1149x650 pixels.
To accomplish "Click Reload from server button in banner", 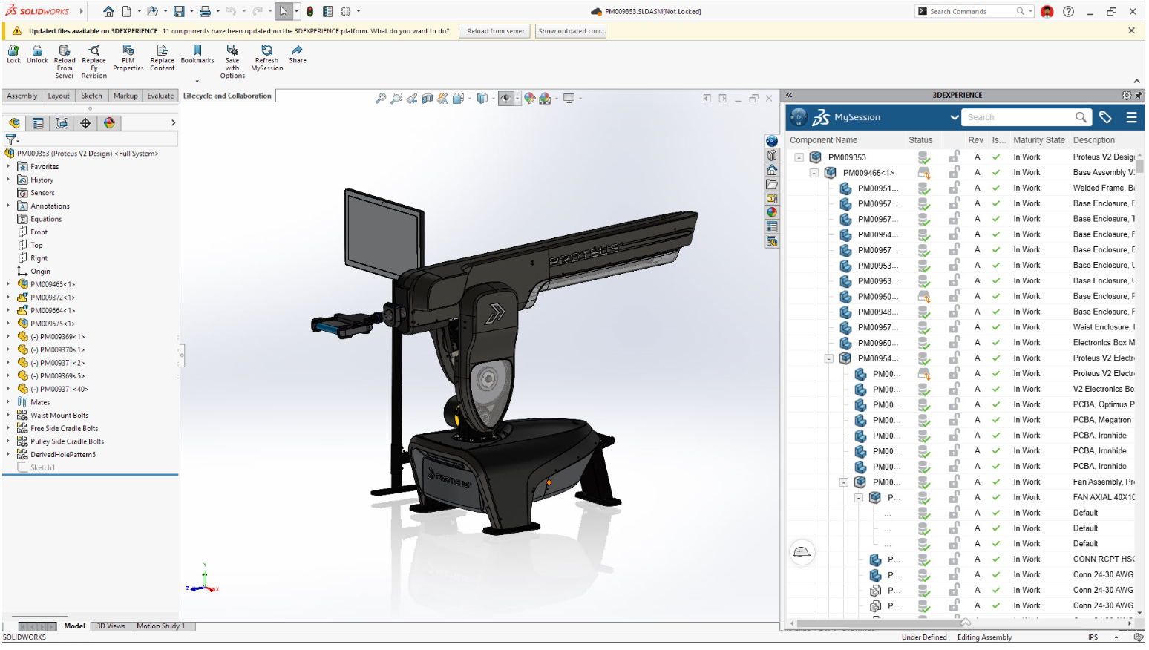I will [x=496, y=31].
